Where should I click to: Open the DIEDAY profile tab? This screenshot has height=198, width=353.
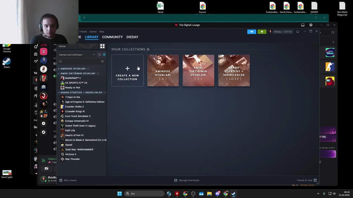(132, 37)
